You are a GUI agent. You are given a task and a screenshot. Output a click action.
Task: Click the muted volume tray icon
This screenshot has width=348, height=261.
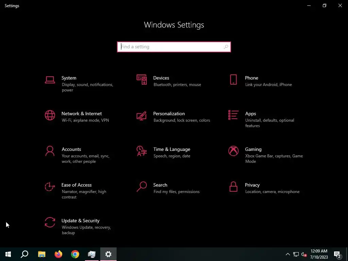point(304,254)
